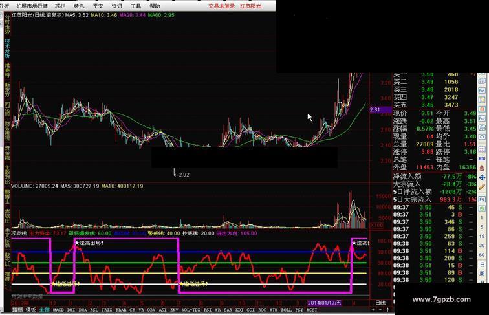Select 同花顺 in left sidebar
This screenshot has width=489, height=315.
click(7, 109)
